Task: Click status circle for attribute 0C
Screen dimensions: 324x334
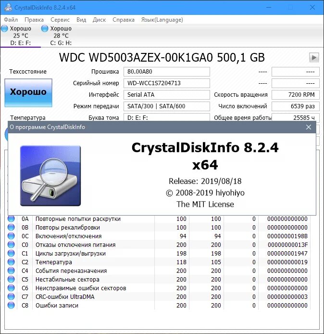Action: click(x=11, y=236)
